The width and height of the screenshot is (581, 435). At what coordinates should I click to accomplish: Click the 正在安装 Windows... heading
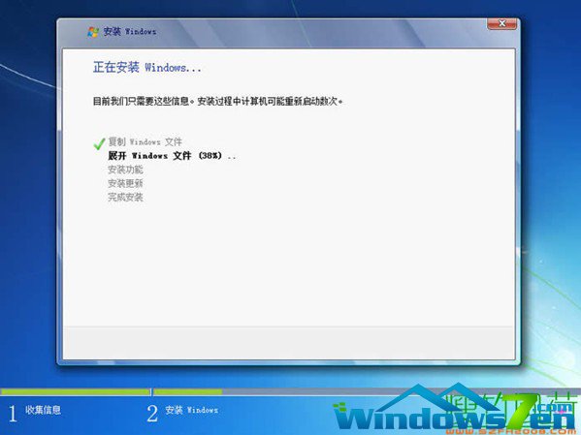[x=147, y=68]
